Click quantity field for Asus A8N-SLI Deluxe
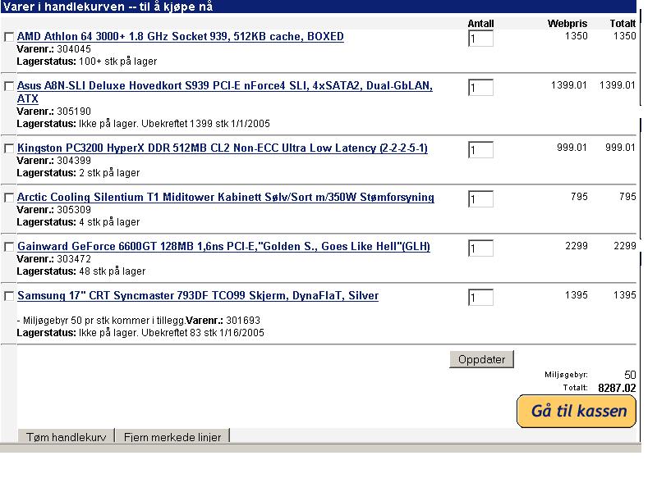Image resolution: width=657 pixels, height=492 pixels. tap(480, 88)
